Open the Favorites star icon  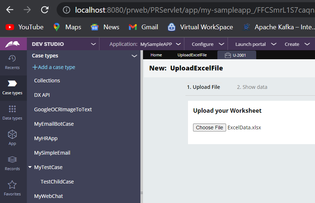(x=12, y=185)
